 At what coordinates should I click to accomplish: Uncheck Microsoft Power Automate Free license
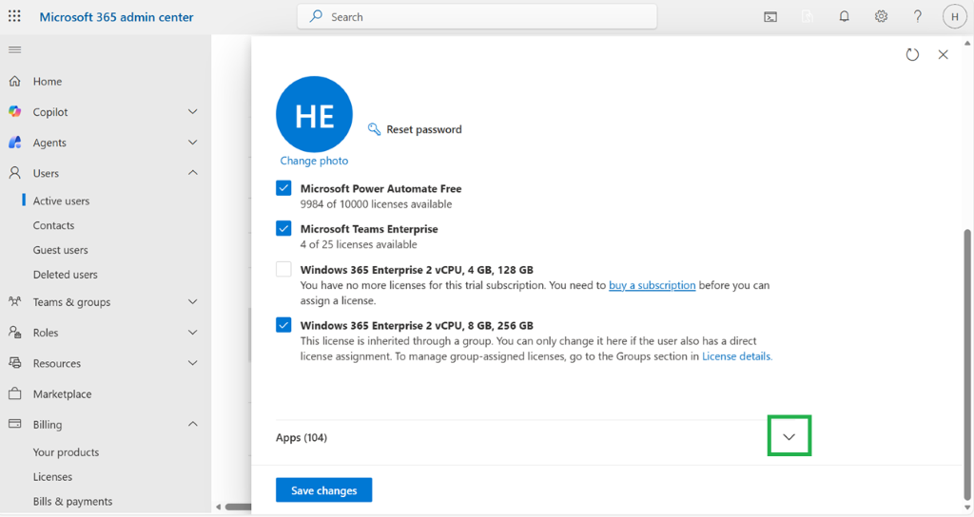click(x=283, y=188)
